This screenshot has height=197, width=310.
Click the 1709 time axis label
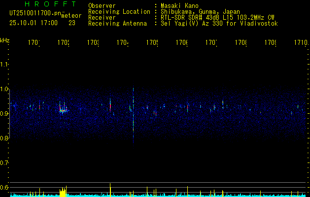(x=271, y=42)
